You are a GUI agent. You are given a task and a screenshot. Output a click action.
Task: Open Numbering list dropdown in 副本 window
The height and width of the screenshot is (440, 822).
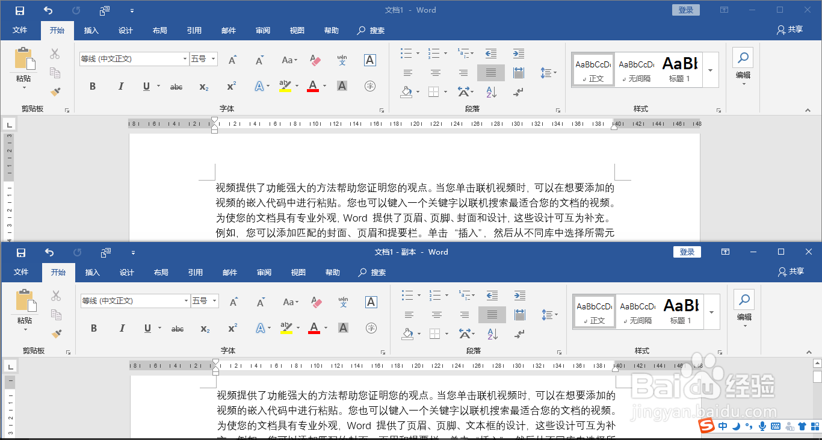(447, 296)
